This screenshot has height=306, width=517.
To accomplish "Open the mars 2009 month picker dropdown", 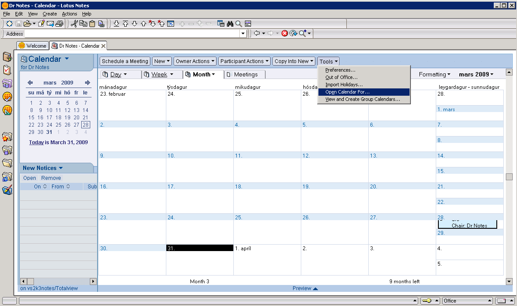I will (476, 74).
